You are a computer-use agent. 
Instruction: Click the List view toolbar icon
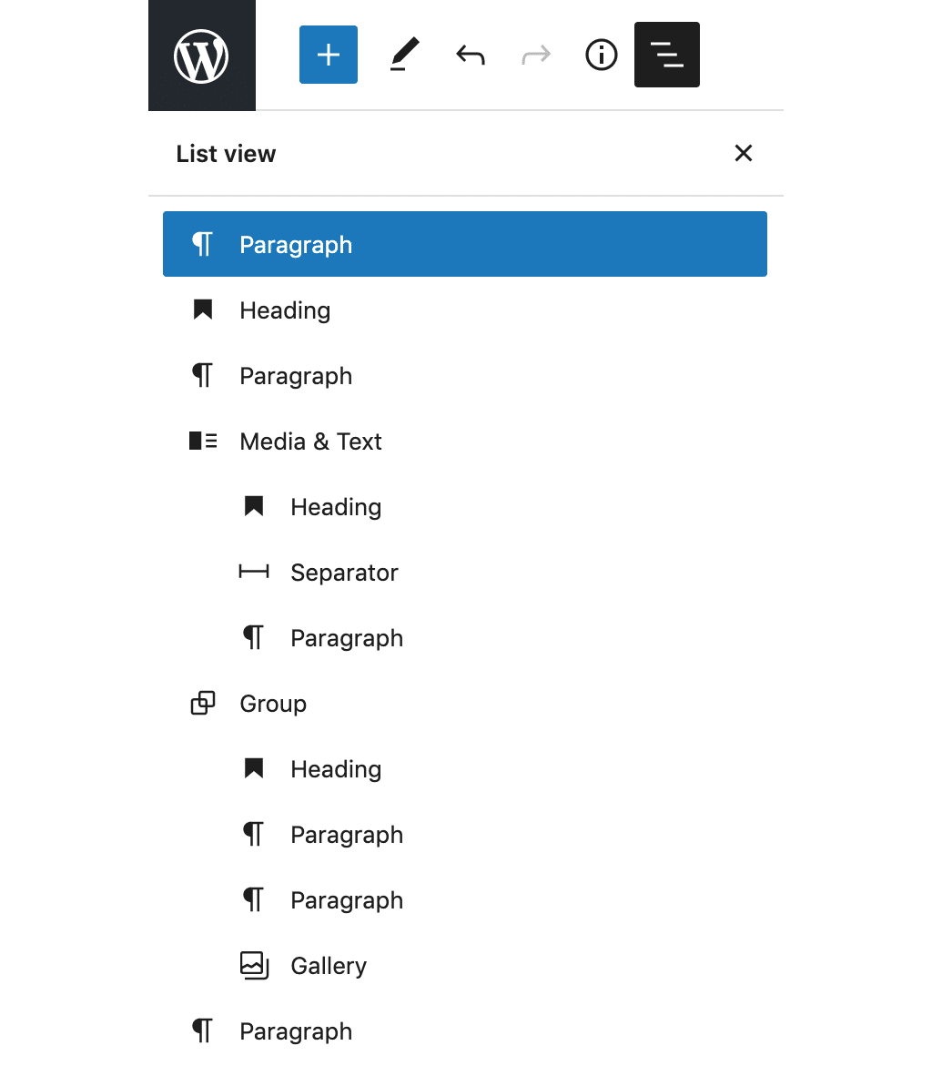pyautogui.click(x=666, y=55)
